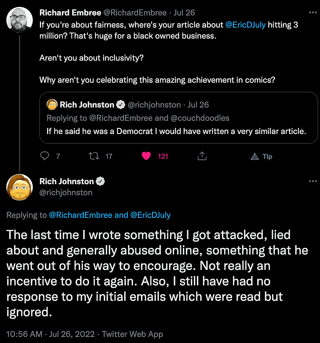This screenshot has height=343, width=320.
Task: Open the share tweet icon
Action: click(202, 156)
